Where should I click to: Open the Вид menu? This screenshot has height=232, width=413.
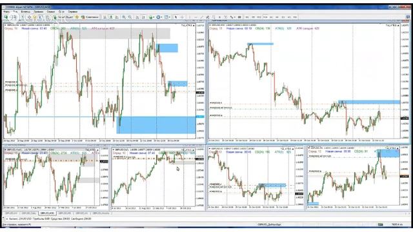[15, 12]
